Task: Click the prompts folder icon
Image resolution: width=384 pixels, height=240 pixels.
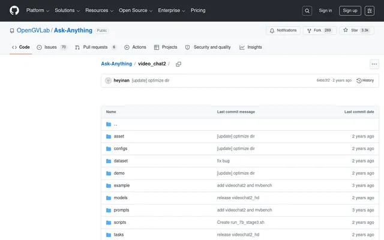Action: (109, 210)
